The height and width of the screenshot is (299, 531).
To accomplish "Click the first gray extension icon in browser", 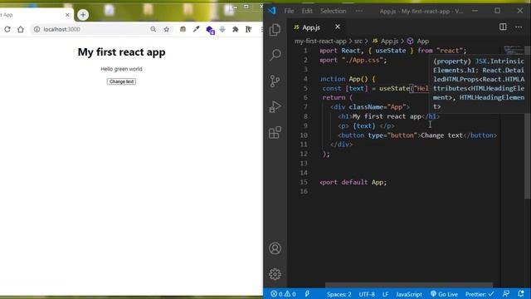I will (x=183, y=30).
